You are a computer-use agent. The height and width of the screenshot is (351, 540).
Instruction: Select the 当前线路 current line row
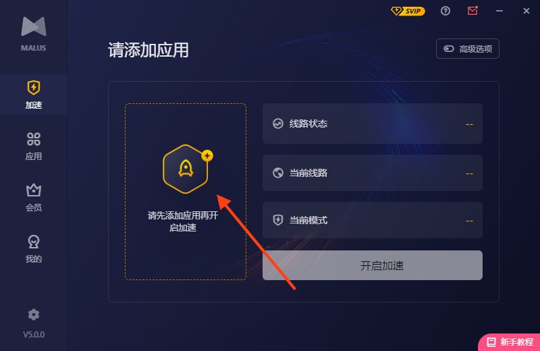[x=373, y=173]
